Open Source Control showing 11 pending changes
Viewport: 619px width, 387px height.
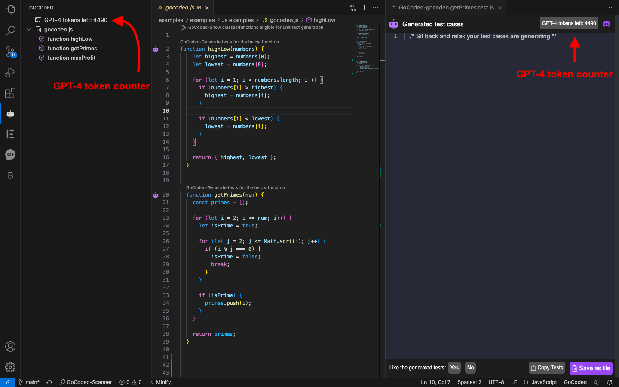pos(10,52)
